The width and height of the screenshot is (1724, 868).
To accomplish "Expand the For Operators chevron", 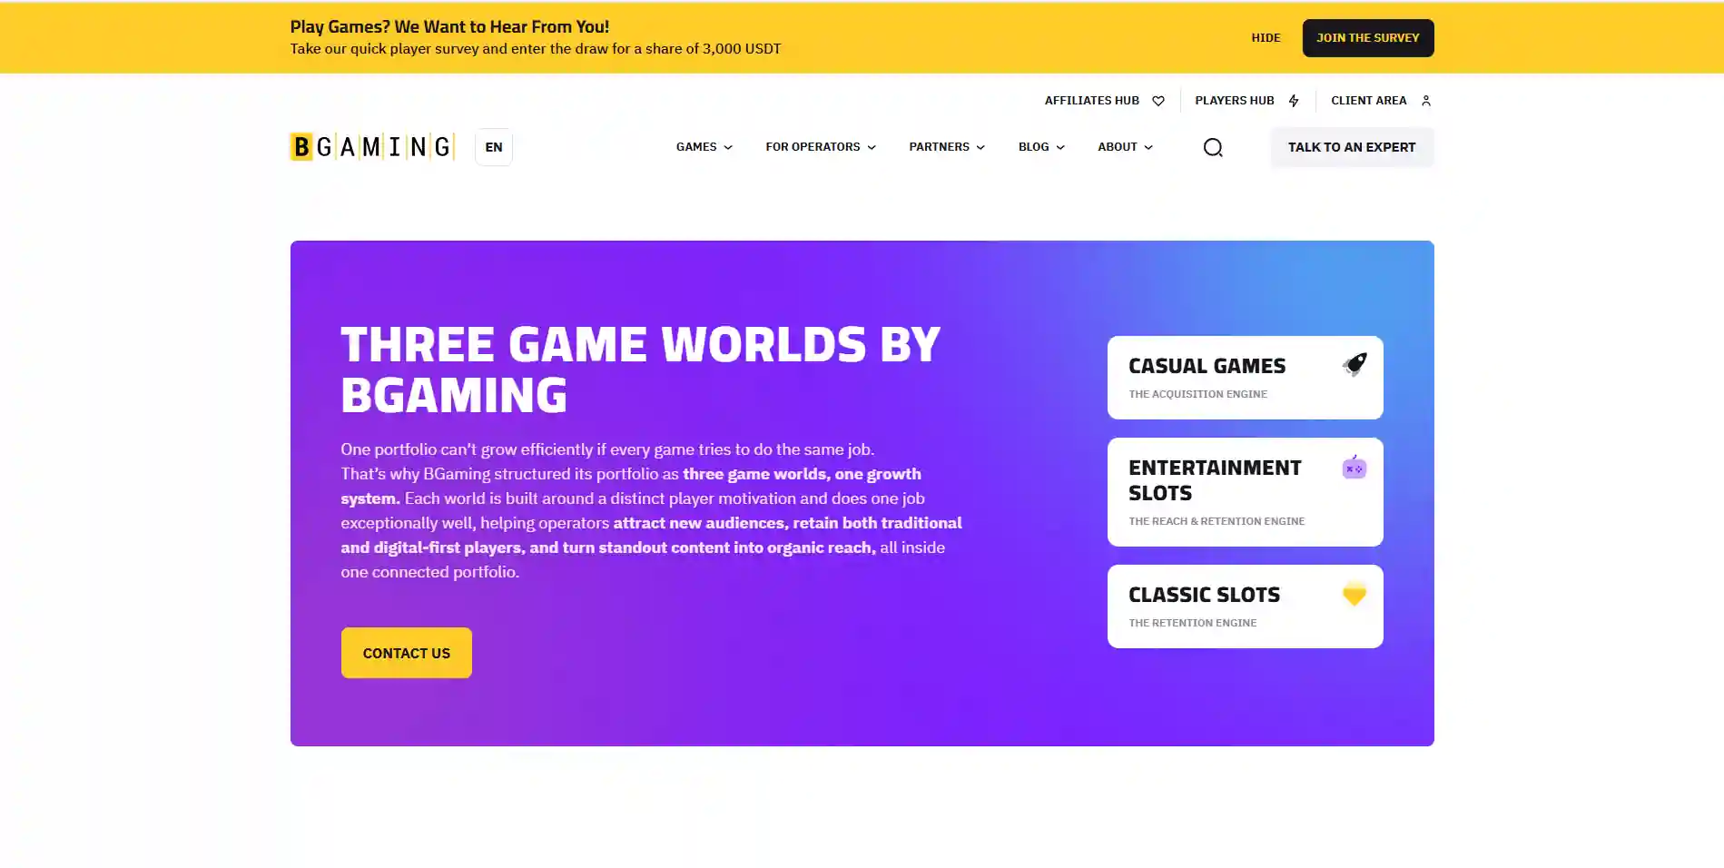I will (x=872, y=147).
